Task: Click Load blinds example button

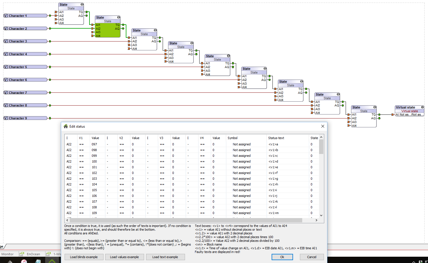Action: click(x=84, y=257)
